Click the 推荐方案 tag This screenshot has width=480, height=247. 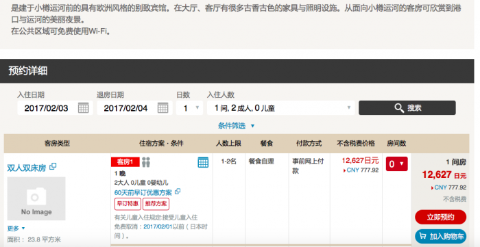(x=156, y=204)
